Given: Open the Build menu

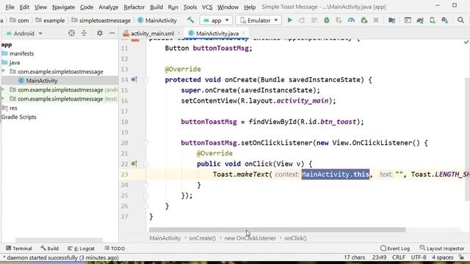Looking at the screenshot, I should (156, 7).
